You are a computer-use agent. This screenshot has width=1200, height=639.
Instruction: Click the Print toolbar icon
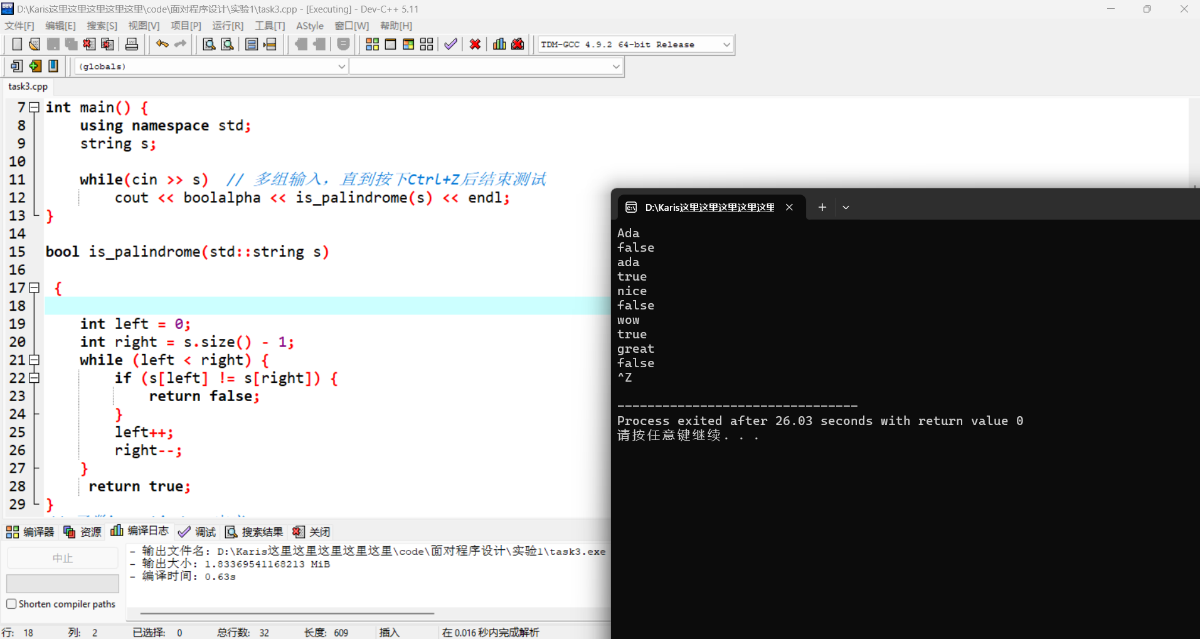tap(132, 44)
